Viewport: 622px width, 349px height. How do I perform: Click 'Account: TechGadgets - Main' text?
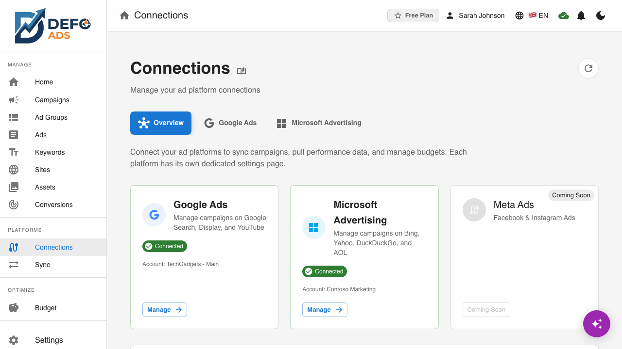point(181,264)
